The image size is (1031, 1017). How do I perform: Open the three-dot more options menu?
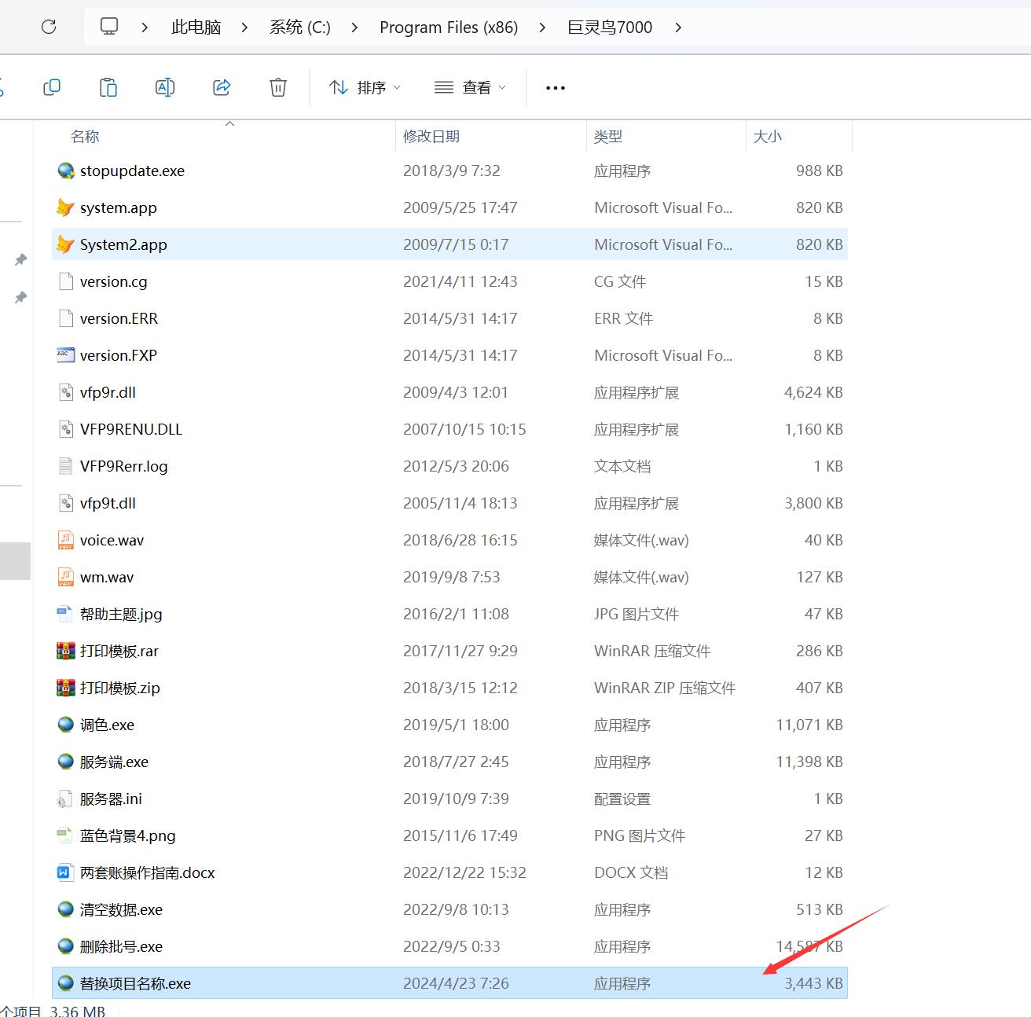coord(556,88)
